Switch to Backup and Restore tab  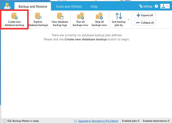(x=33, y=6)
